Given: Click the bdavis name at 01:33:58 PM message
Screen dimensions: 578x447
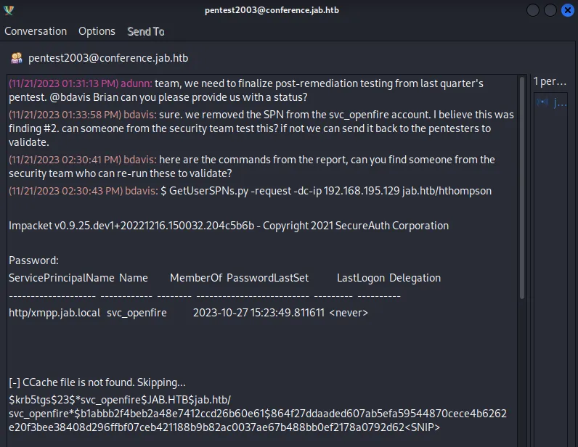Looking at the screenshot, I should coord(139,115).
